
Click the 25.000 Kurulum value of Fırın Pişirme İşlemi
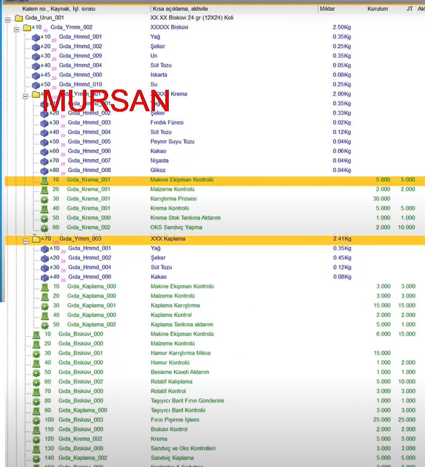(x=382, y=420)
